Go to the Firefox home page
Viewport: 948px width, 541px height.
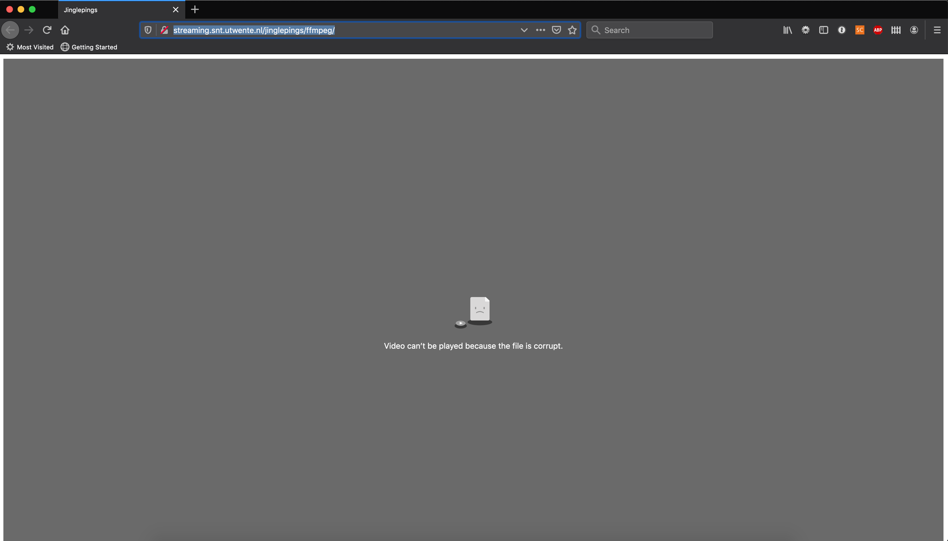click(65, 30)
